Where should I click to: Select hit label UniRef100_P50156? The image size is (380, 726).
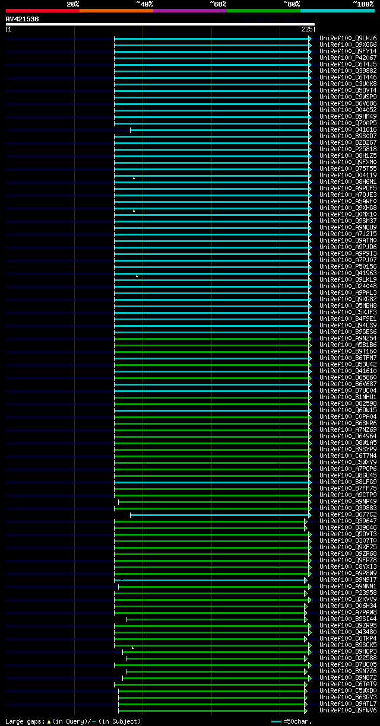pyautogui.click(x=348, y=266)
